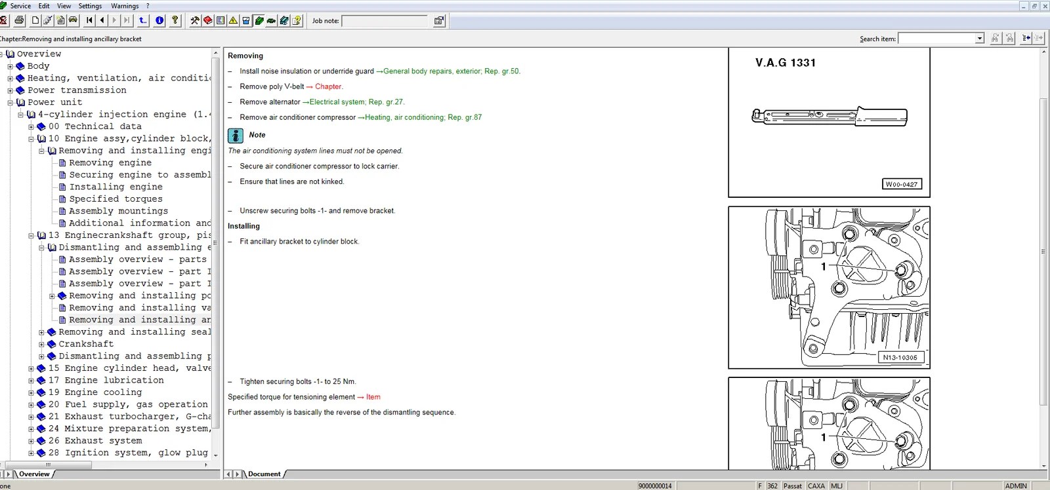Open the Search item dropdown arrow
Image resolution: width=1050 pixels, height=490 pixels.
click(979, 39)
